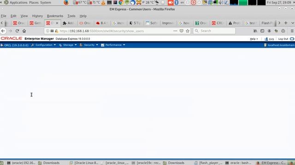295x165 pixels.
Task: Reload the current page
Action: 18,31
